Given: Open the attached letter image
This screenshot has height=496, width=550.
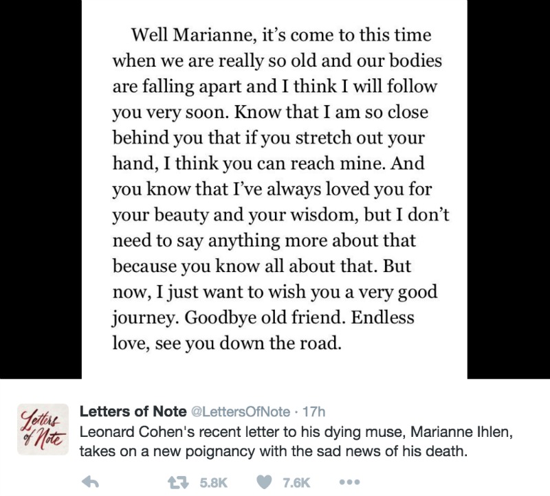Looking at the screenshot, I should click(274, 190).
